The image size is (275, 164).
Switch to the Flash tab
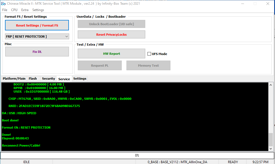click(33, 79)
